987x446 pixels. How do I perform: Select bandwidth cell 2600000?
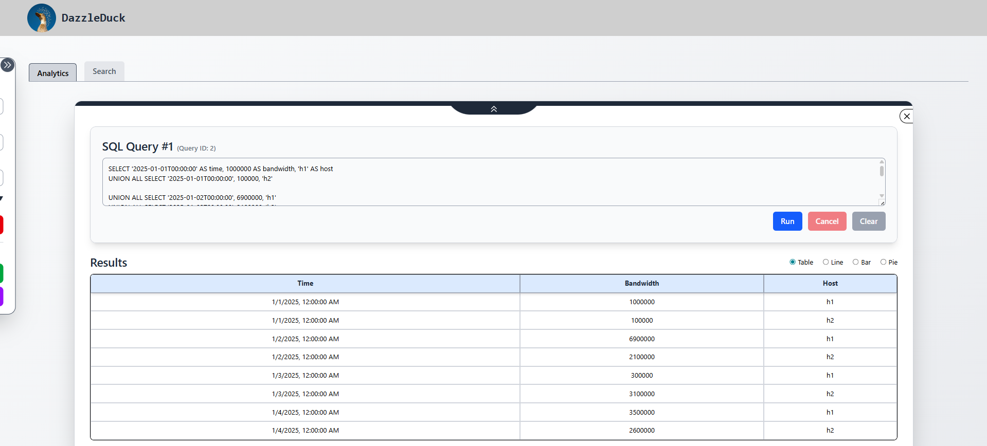point(642,431)
